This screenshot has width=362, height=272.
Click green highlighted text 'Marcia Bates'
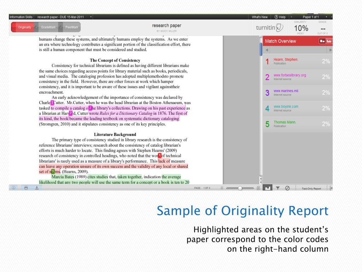[x=63, y=177]
